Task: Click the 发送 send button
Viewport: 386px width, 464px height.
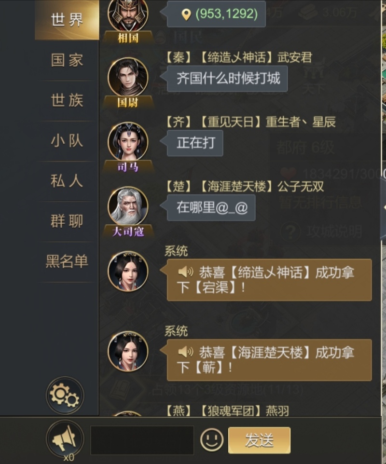Action: (259, 440)
